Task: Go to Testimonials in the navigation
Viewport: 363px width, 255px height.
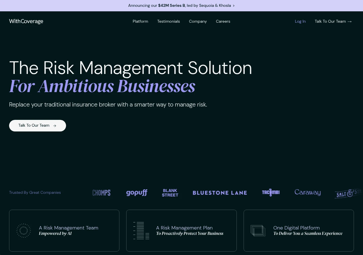Action: click(168, 21)
